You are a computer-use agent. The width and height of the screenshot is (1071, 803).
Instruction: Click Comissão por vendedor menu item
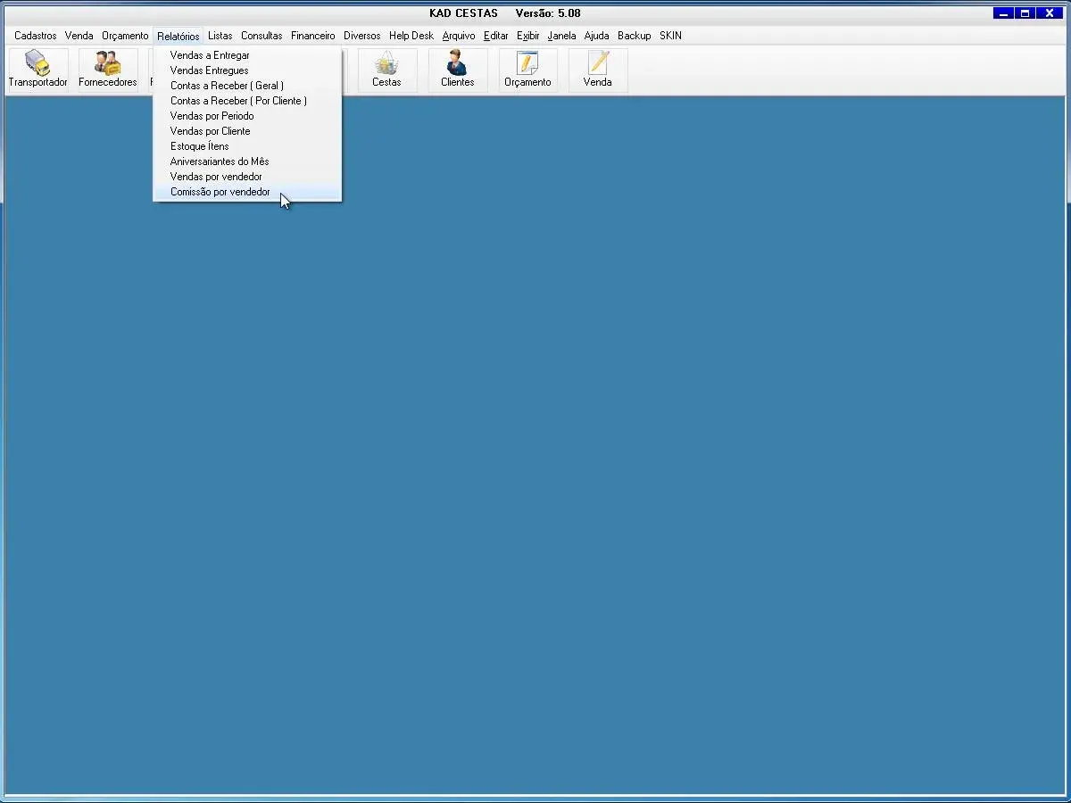tap(220, 192)
